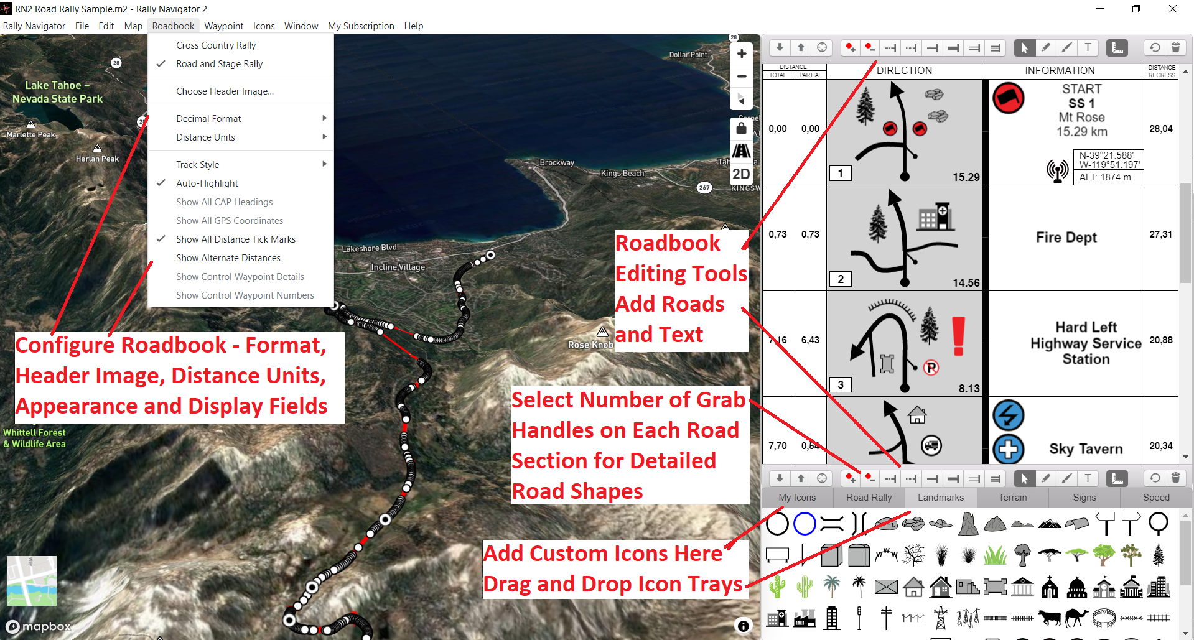Screen dimensions: 1194x640
Task: Click the basemap style thumbnail
Action: point(32,581)
